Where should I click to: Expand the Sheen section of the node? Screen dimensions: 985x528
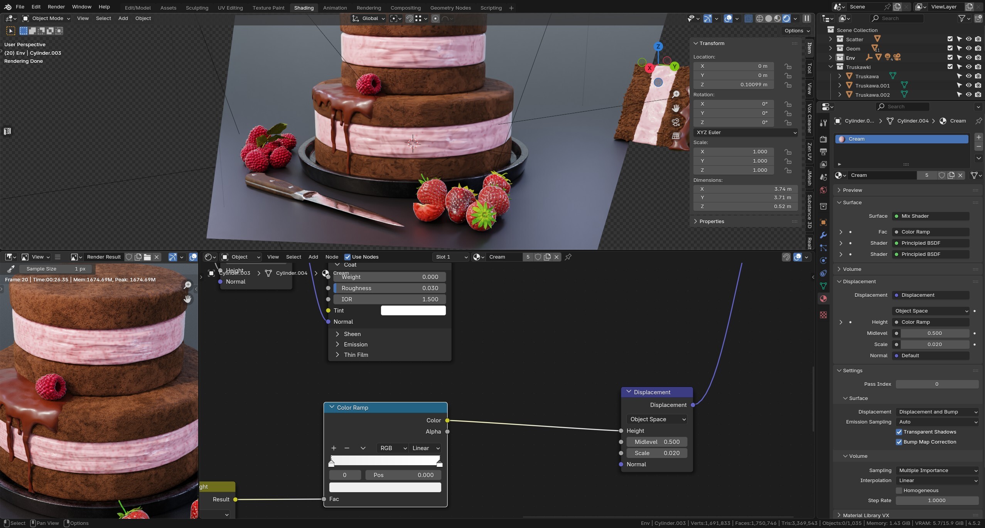point(352,334)
